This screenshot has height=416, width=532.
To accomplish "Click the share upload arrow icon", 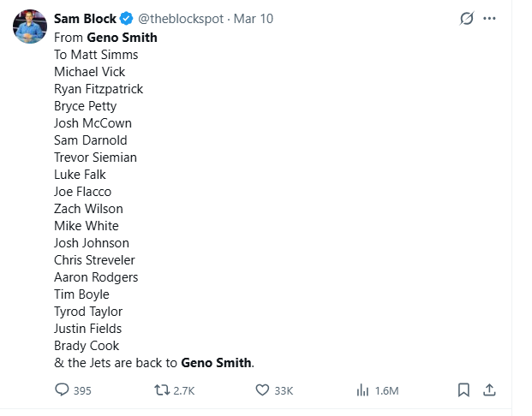I will pos(489,390).
